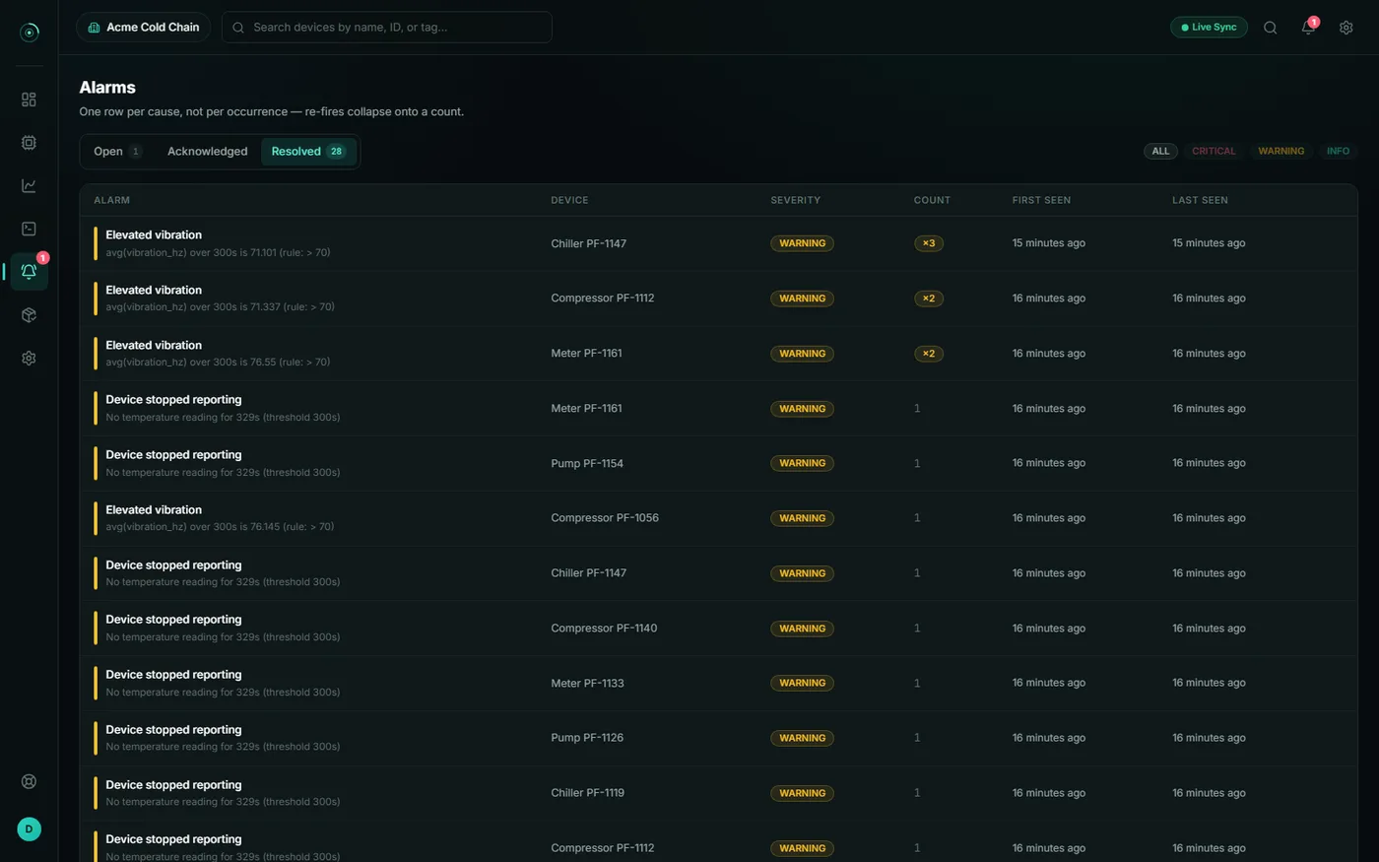Open the ×2 count badge for Meter PF-1161

pos(928,354)
